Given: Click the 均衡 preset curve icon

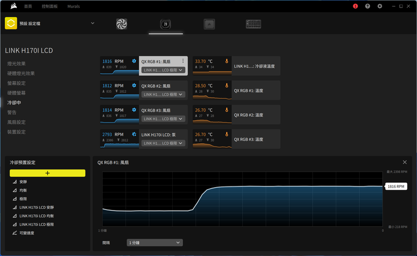Looking at the screenshot, I should coord(14,190).
